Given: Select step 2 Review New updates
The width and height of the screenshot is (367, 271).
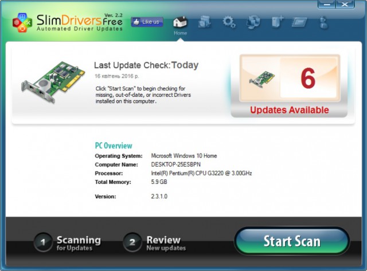Looking at the screenshot, I should [x=155, y=242].
